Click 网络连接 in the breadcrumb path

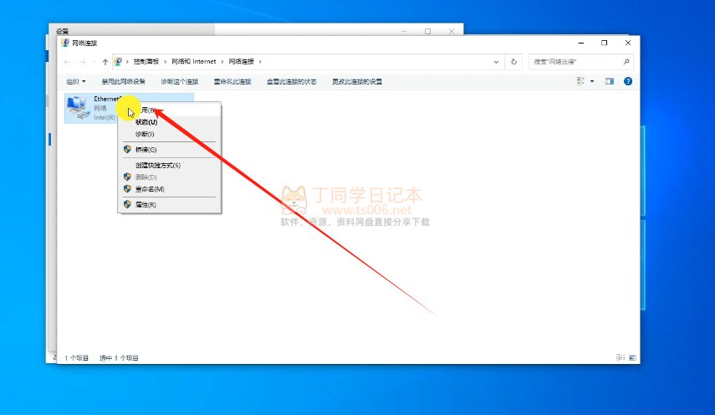click(241, 62)
